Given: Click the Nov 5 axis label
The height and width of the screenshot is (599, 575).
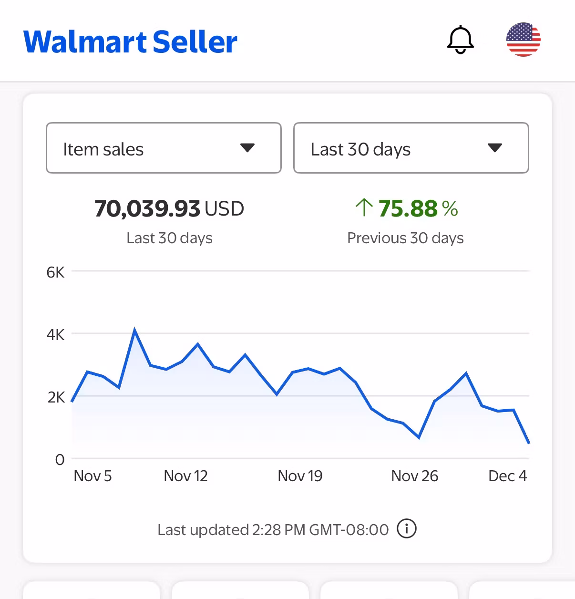Looking at the screenshot, I should point(92,476).
